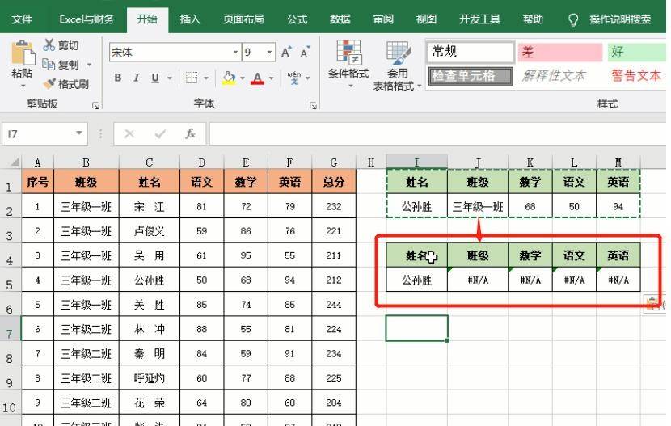
Task: Click the formula bar cancel X
Action: point(129,134)
